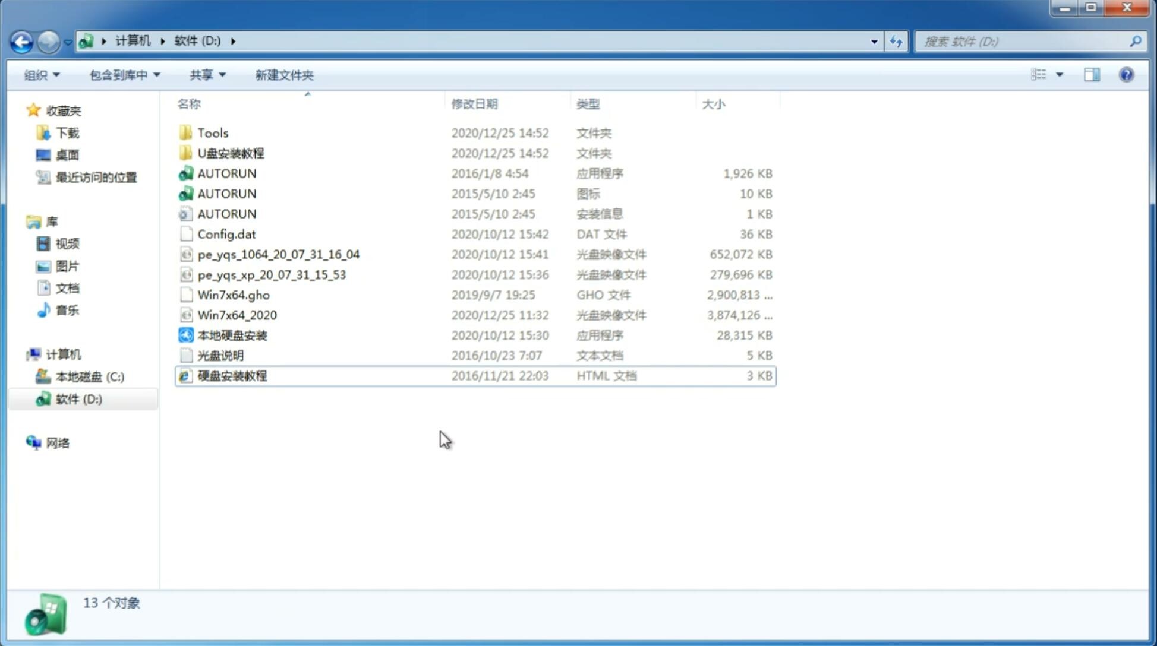Click 包含到库中 button
Screen dimensions: 1157x646
122,74
